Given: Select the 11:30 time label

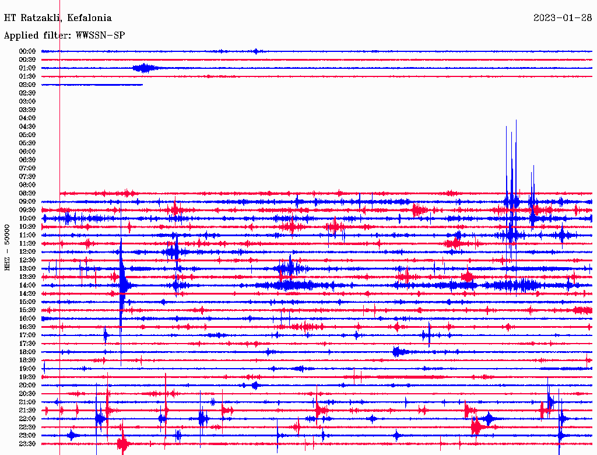Looking at the screenshot, I should 27,243.
